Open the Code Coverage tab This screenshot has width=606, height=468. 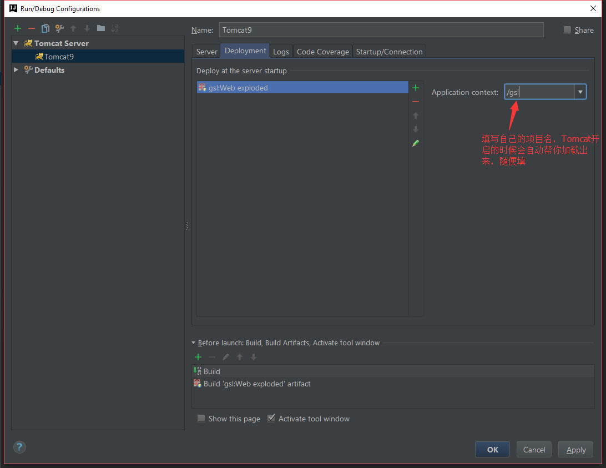[x=323, y=52]
